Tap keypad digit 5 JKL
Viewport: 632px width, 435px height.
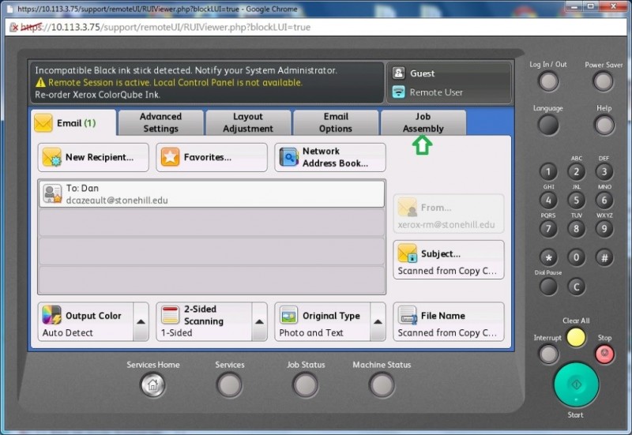577,201
